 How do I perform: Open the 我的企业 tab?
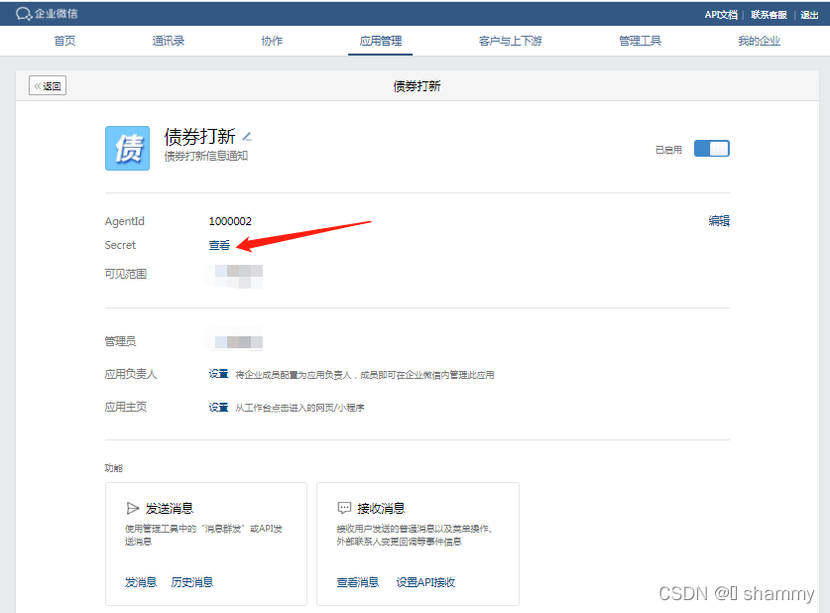(759, 41)
